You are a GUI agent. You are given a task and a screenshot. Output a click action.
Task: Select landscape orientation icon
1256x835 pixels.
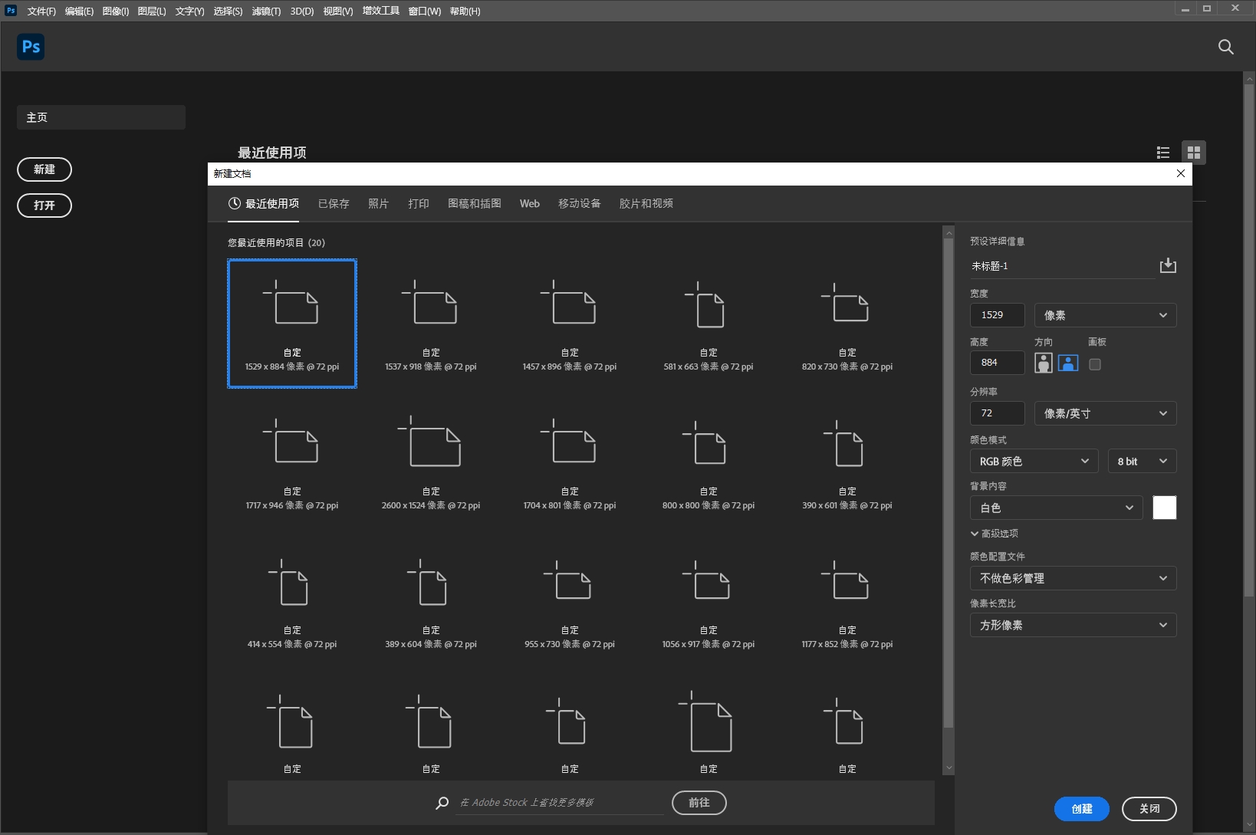pyautogui.click(x=1068, y=363)
